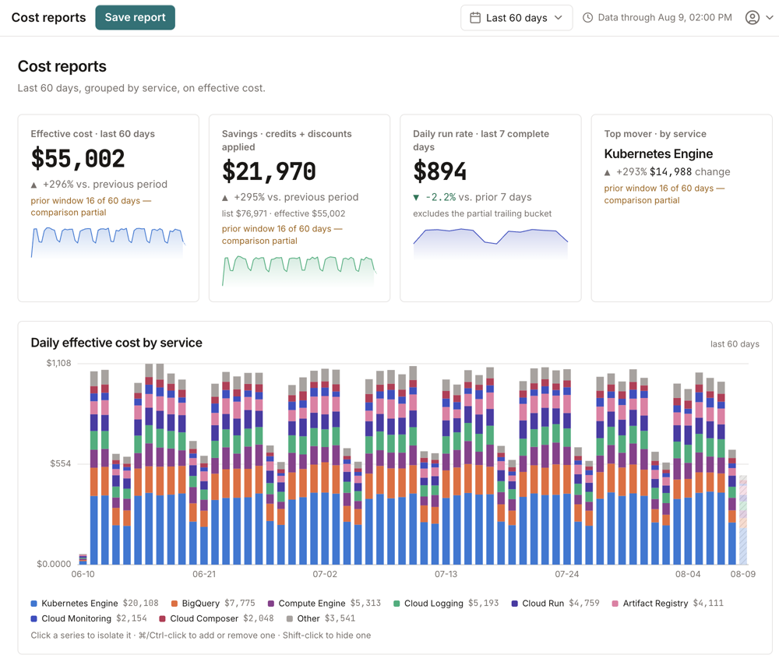
Task: Click the calendar icon in date range picker
Action: [475, 18]
